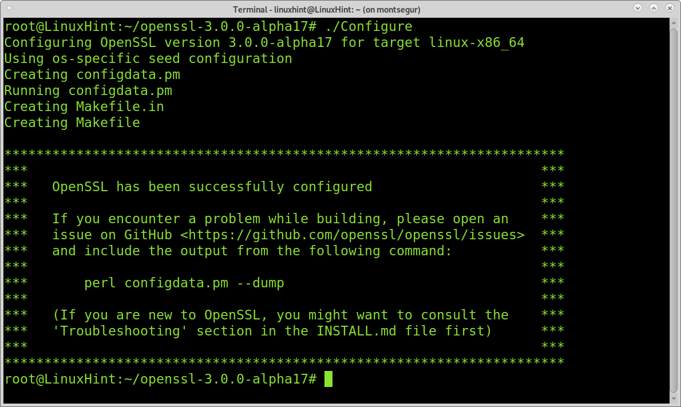
Task: Click the asterisk banner row at top
Action: 284,153
